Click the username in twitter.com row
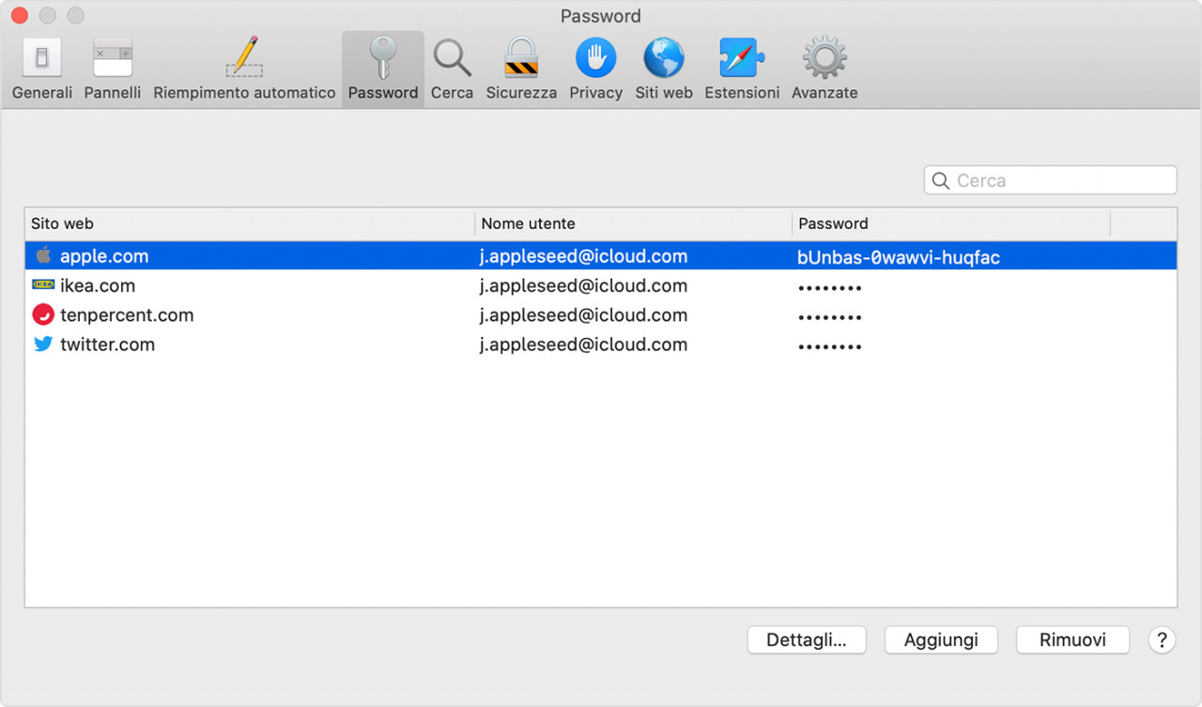 (583, 344)
